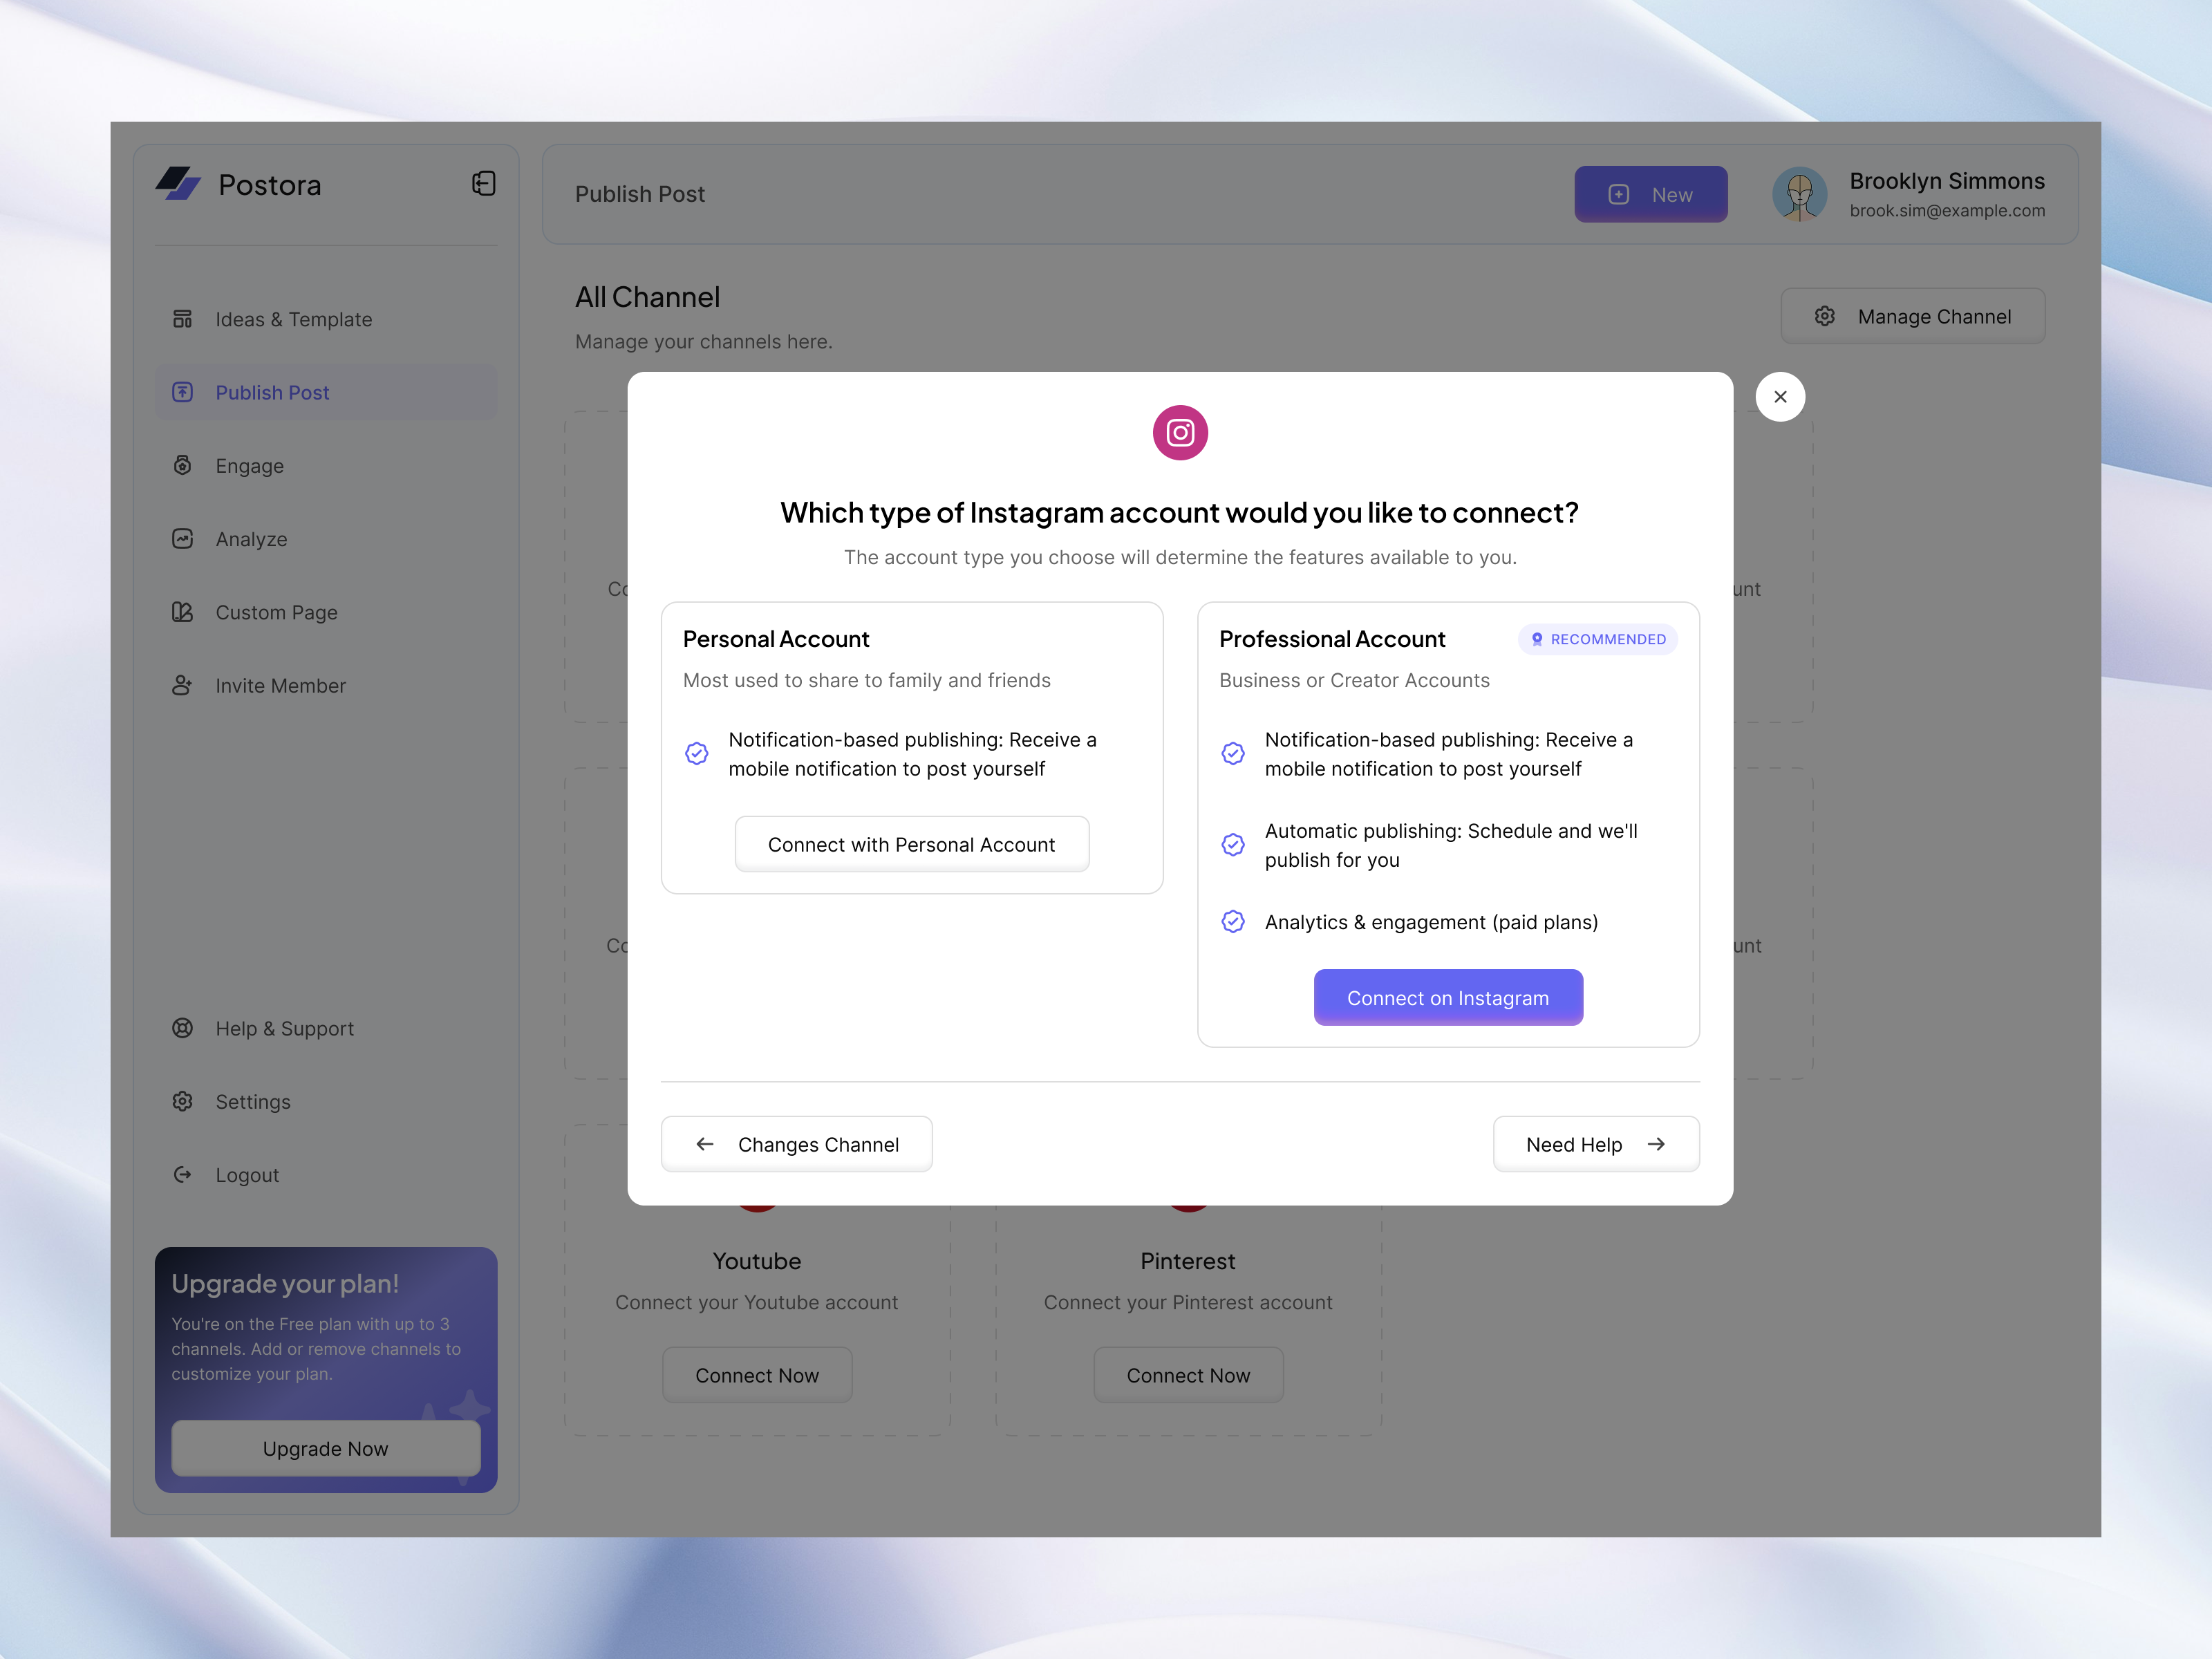Open Need Help from the dialog footer
The height and width of the screenshot is (1659, 2212).
1595,1144
